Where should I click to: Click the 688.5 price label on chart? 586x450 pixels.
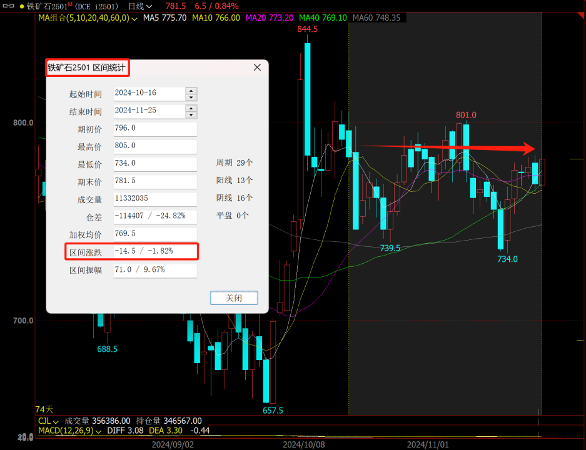(108, 349)
